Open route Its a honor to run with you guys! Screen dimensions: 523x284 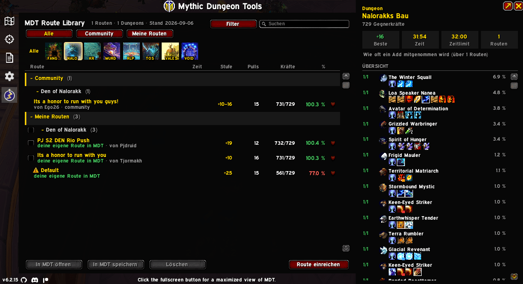[76, 102]
